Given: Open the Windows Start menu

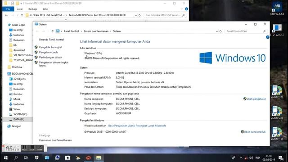Looking at the screenshot, I should point(5,158).
